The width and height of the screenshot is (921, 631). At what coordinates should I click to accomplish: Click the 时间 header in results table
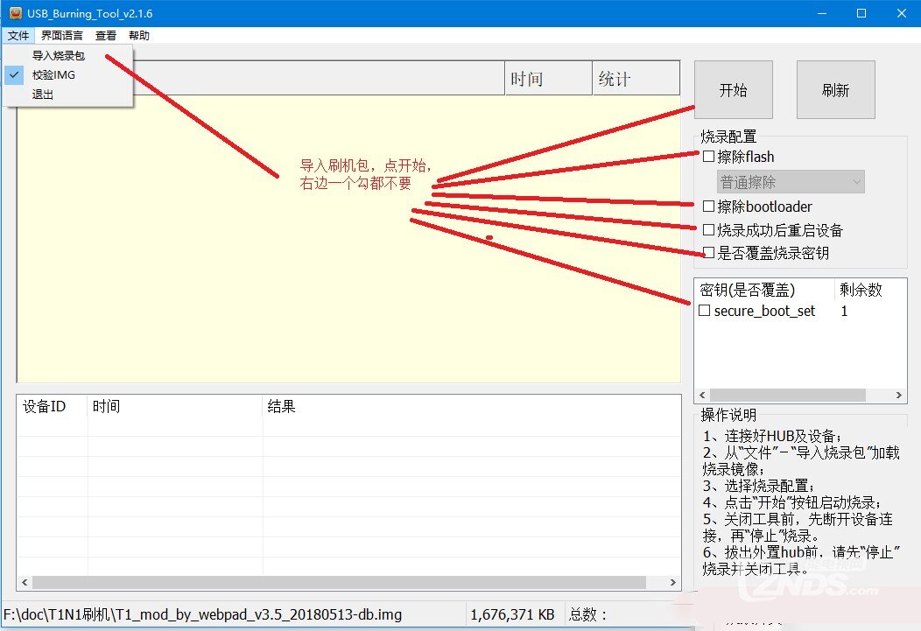tap(175, 406)
